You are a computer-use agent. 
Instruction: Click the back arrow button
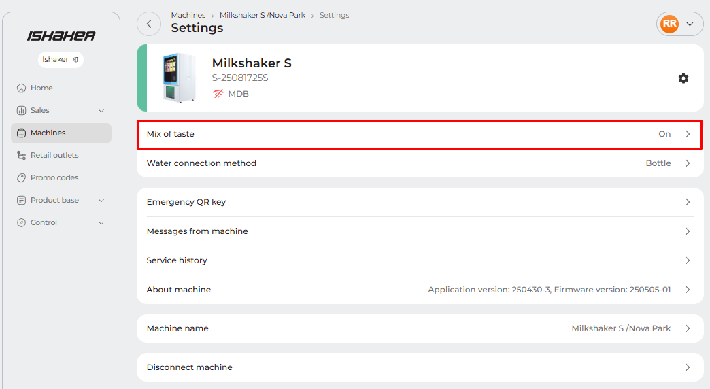[149, 24]
